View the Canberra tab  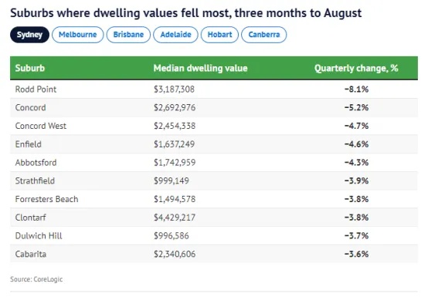(x=264, y=35)
